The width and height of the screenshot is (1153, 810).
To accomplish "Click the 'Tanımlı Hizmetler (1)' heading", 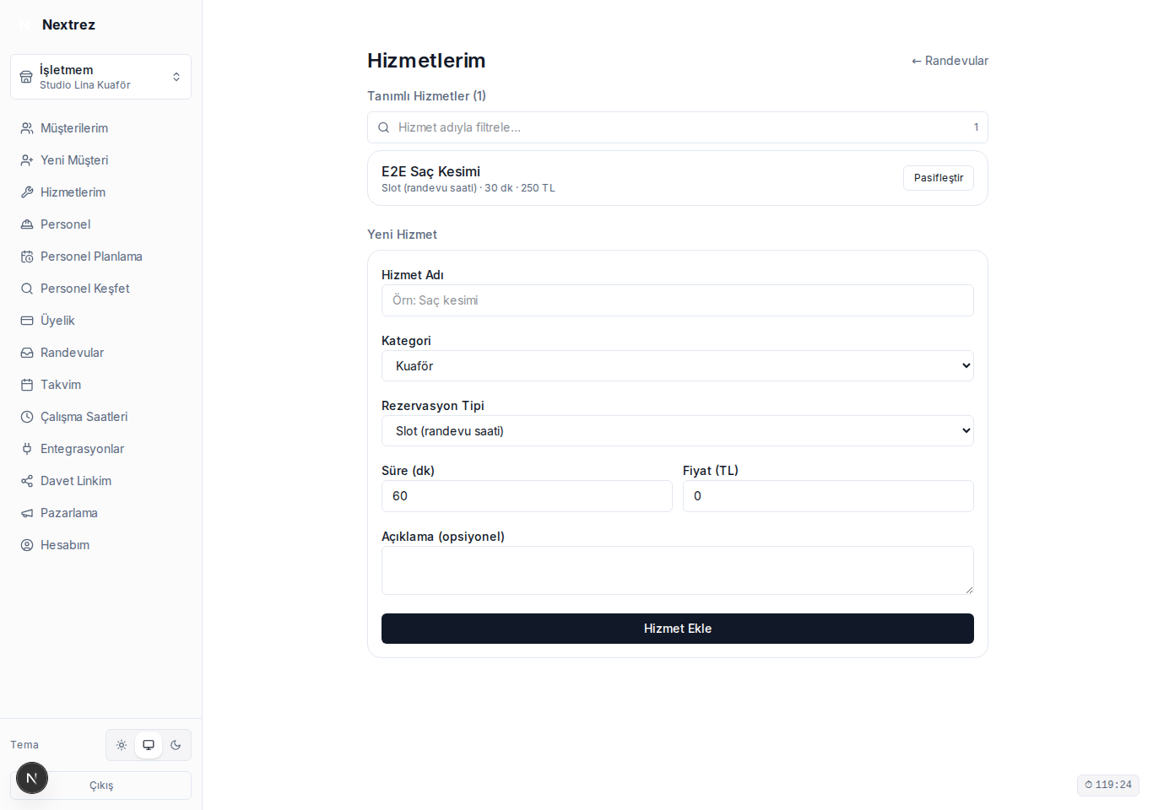I will tap(426, 96).
